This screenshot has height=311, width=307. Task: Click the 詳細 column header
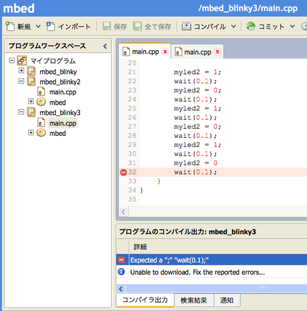click(x=140, y=247)
